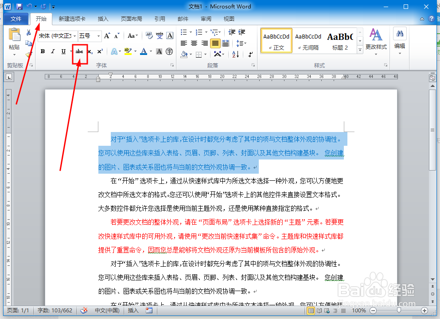Image resolution: width=440 pixels, height=319 pixels.
Task: Select the subscript icon
Action: click(90, 51)
